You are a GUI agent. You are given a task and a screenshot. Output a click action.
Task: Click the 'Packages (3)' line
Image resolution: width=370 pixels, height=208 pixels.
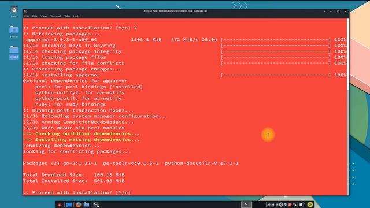(131, 163)
